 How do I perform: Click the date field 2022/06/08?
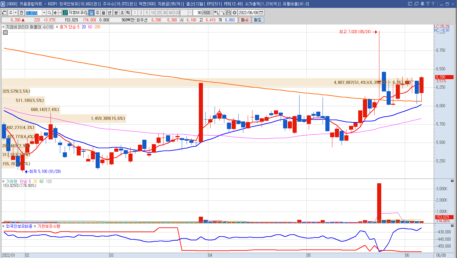[x=248, y=13]
